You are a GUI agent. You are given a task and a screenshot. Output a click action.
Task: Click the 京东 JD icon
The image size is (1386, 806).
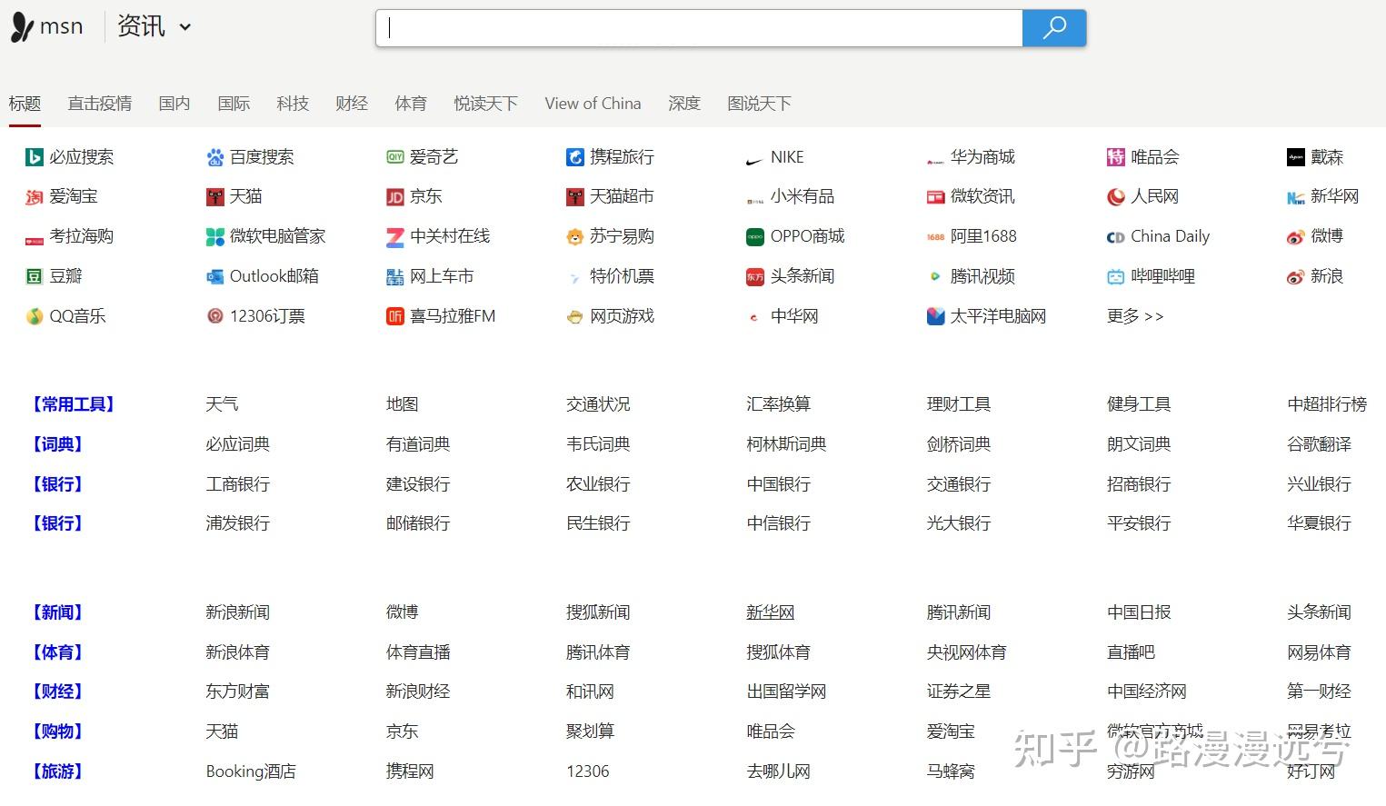click(394, 197)
